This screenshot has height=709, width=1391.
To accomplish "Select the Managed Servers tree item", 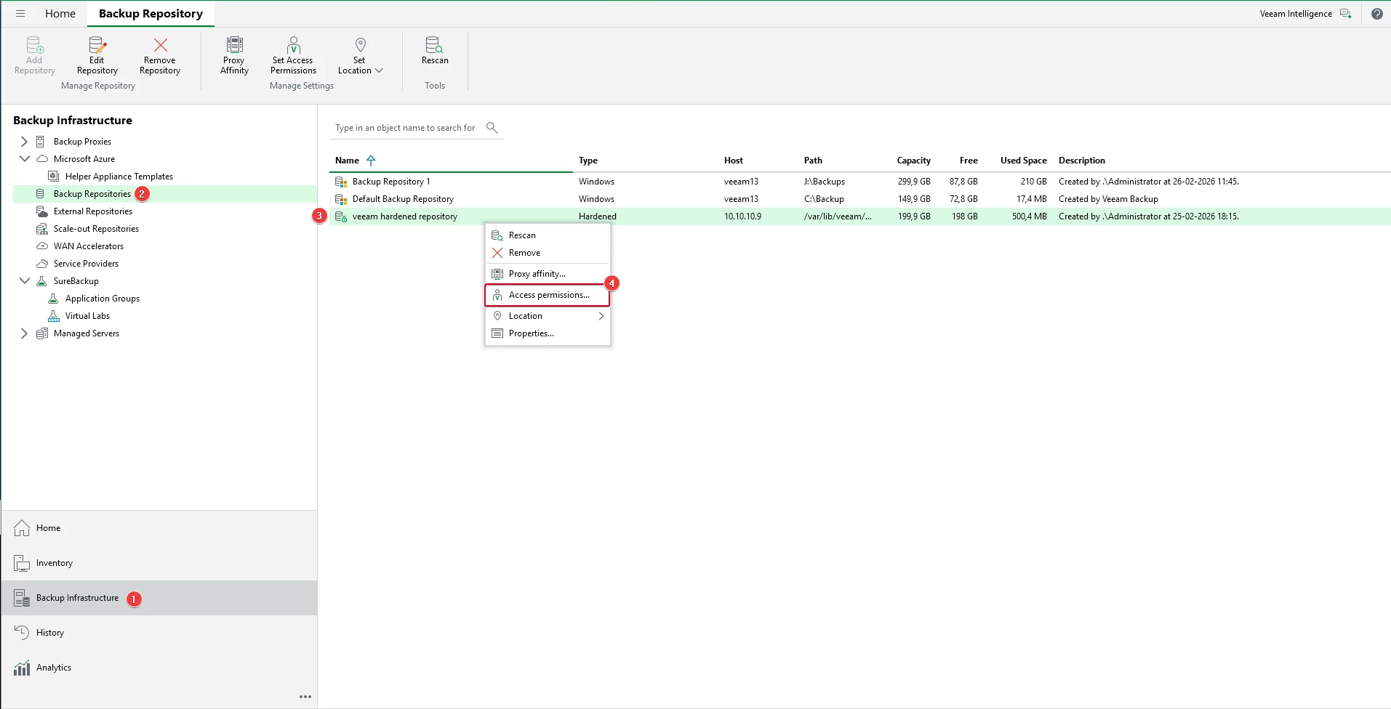I will (87, 333).
